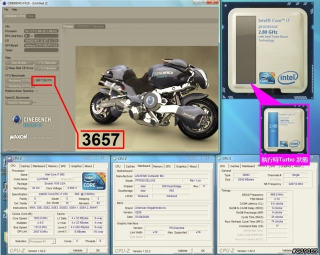
Task: Run the Rendering (1 CPU) benchmark
Action: (19, 80)
